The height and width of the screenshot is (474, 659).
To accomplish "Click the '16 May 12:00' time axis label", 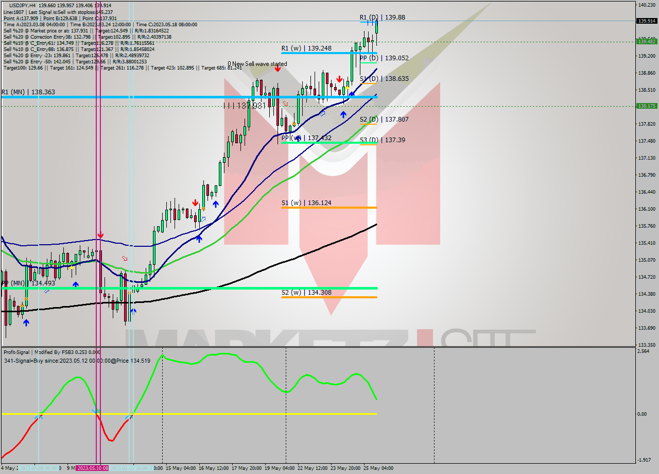I will click(x=213, y=468).
